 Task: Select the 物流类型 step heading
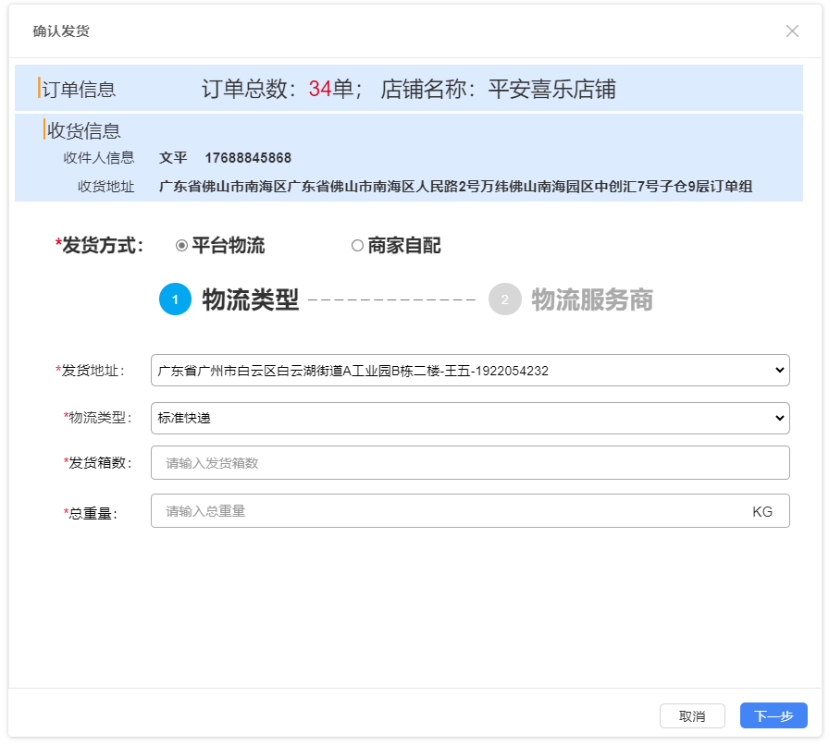(x=250, y=299)
